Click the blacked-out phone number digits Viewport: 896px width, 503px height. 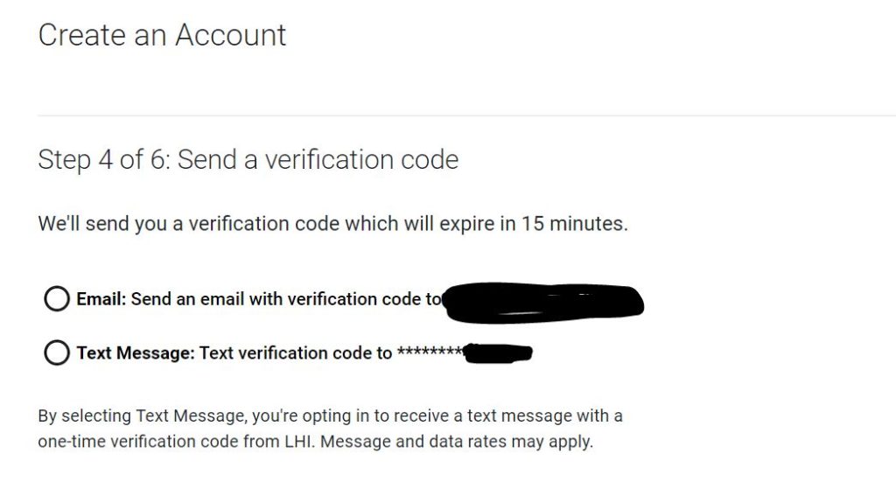pos(498,353)
